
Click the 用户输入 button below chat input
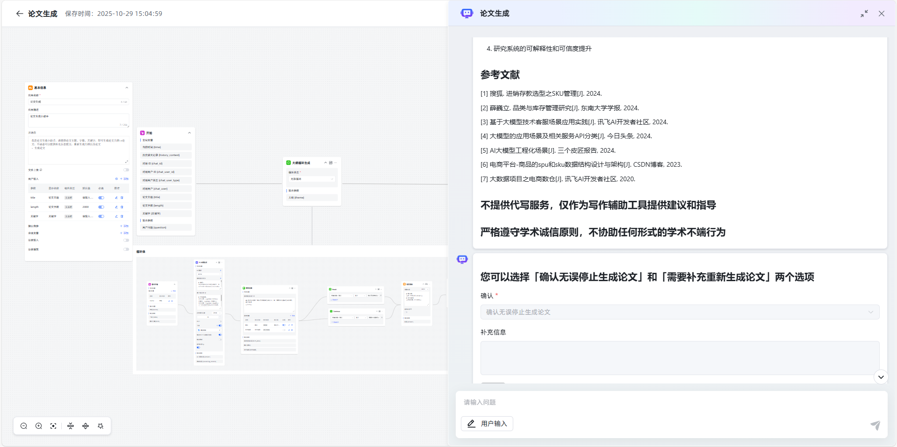pyautogui.click(x=487, y=423)
